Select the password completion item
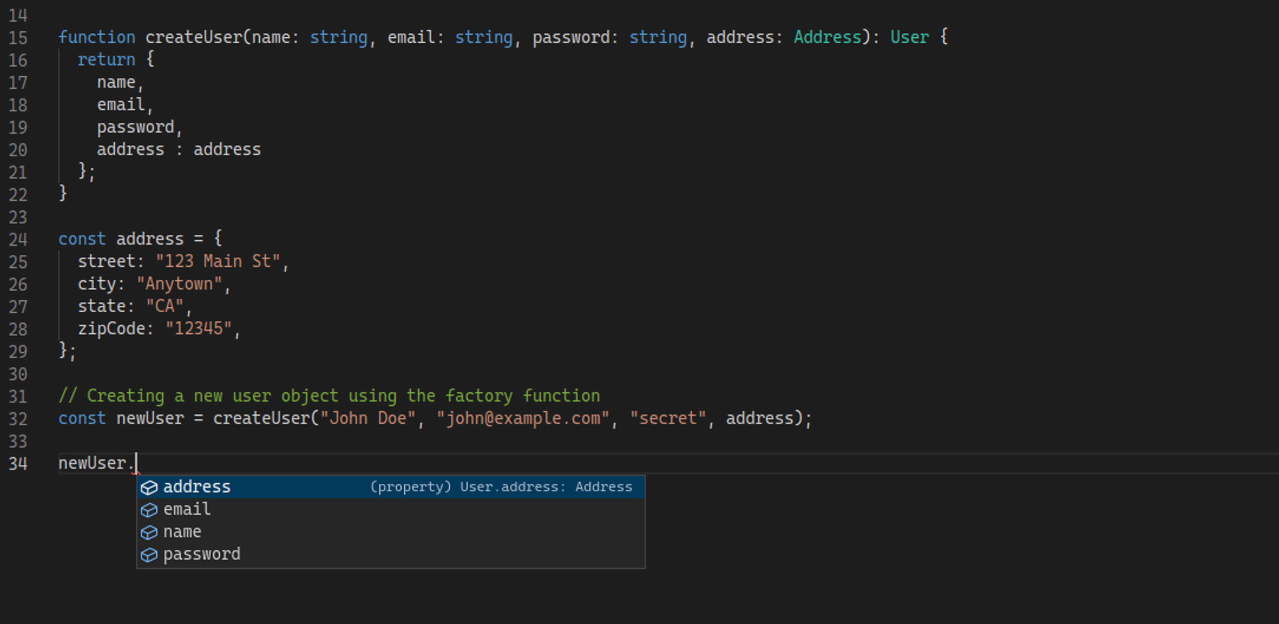 tap(202, 554)
